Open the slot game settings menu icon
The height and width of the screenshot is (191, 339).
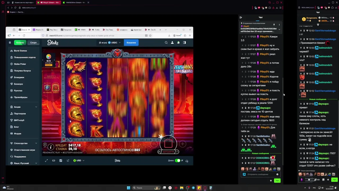click(x=45, y=145)
